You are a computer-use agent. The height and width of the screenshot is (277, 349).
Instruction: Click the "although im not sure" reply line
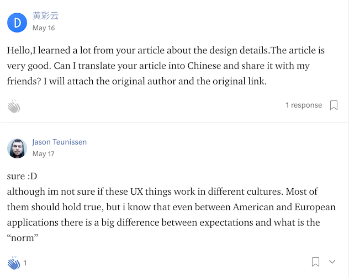(x=83, y=192)
